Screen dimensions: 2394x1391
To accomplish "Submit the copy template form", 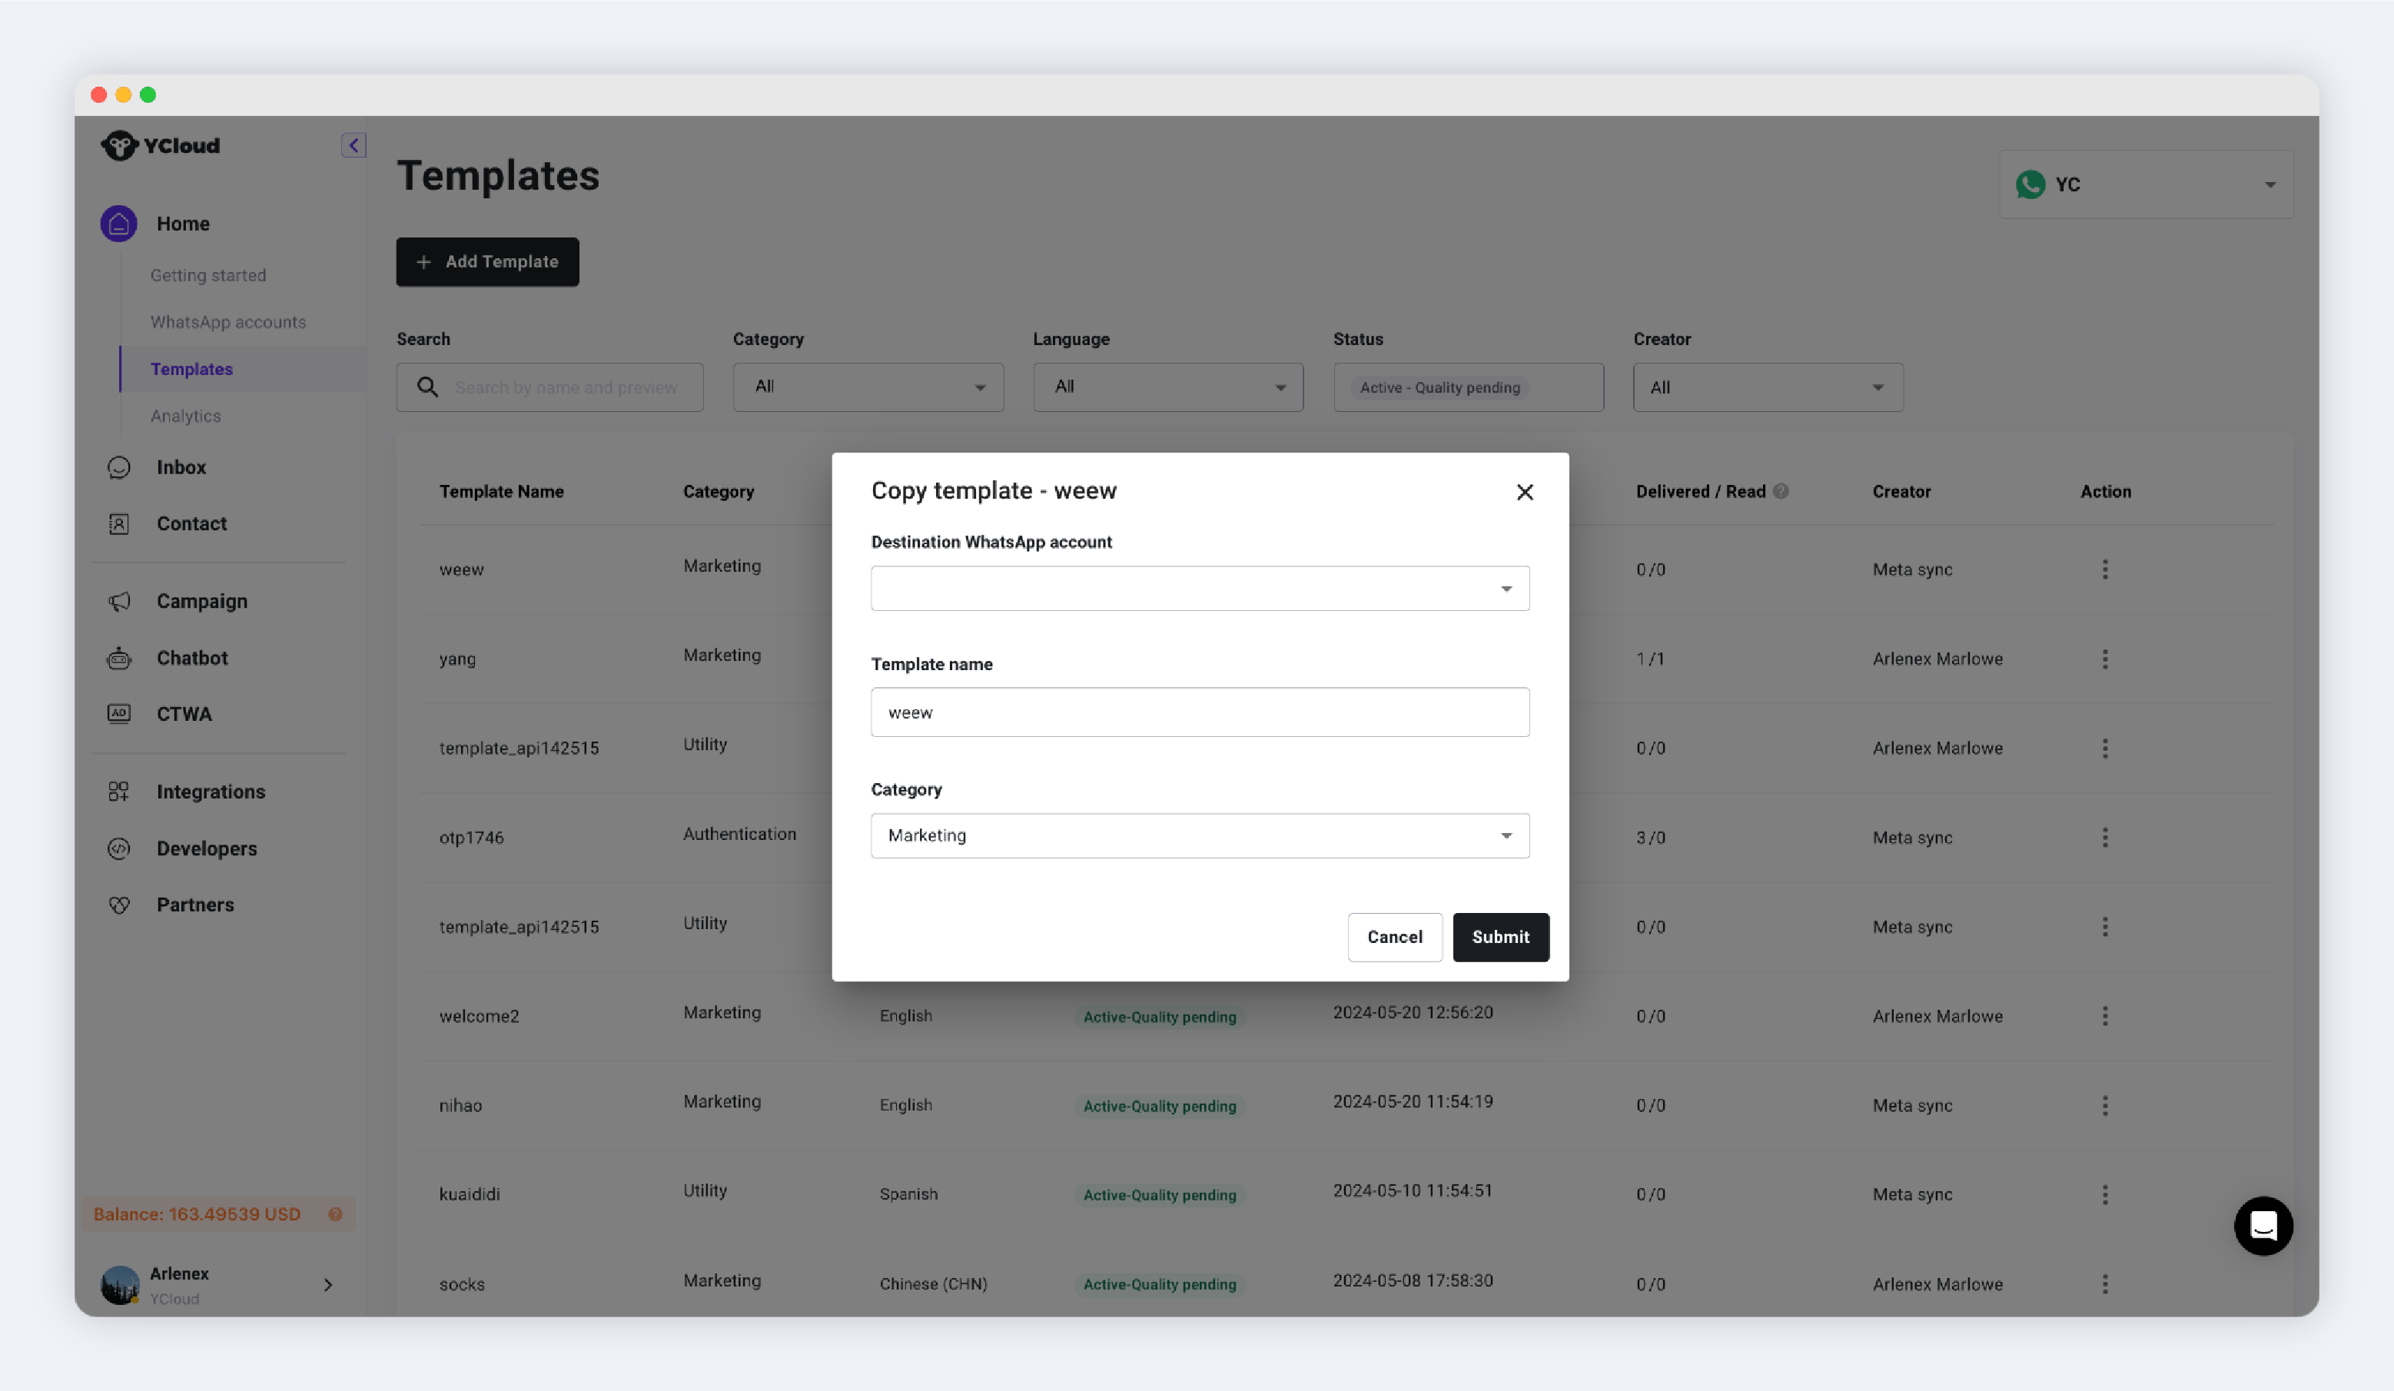I will point(1500,938).
